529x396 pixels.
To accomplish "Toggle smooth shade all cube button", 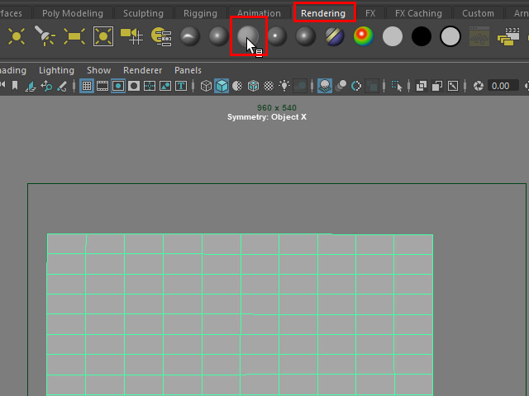I will (222, 86).
